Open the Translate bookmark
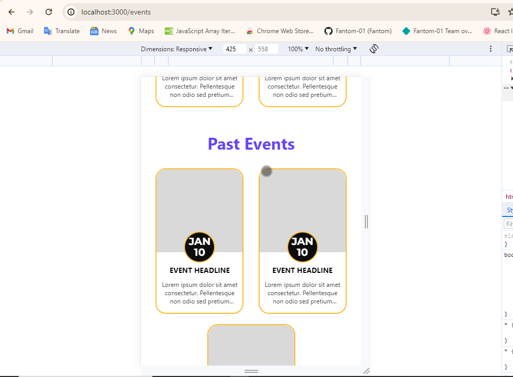The width and height of the screenshot is (513, 377). click(62, 31)
